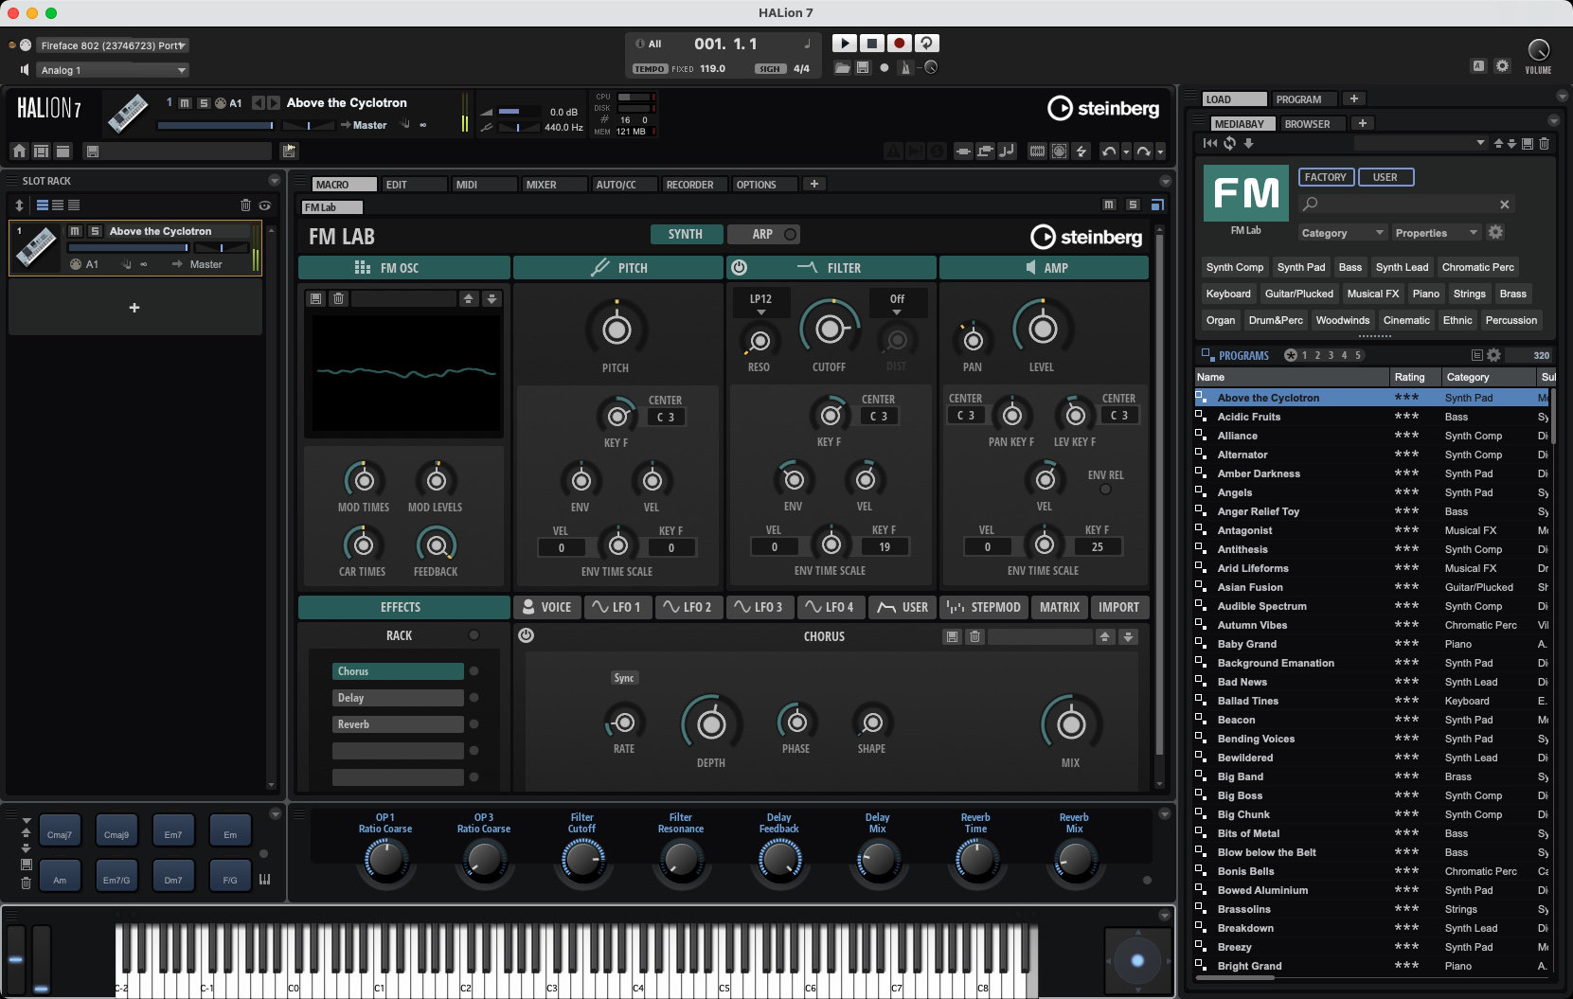Save the Chorus effect preset
The width and height of the screenshot is (1573, 999).
coord(952,637)
